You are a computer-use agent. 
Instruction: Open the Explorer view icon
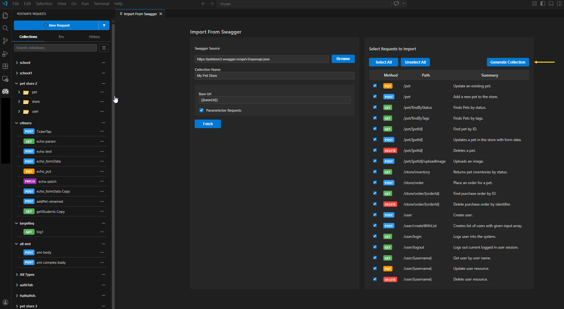5,15
